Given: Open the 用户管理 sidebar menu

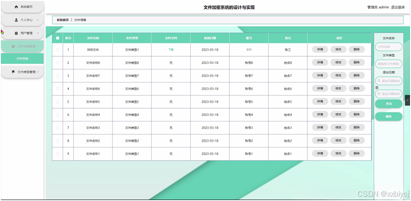Looking at the screenshot, I should coord(22,33).
